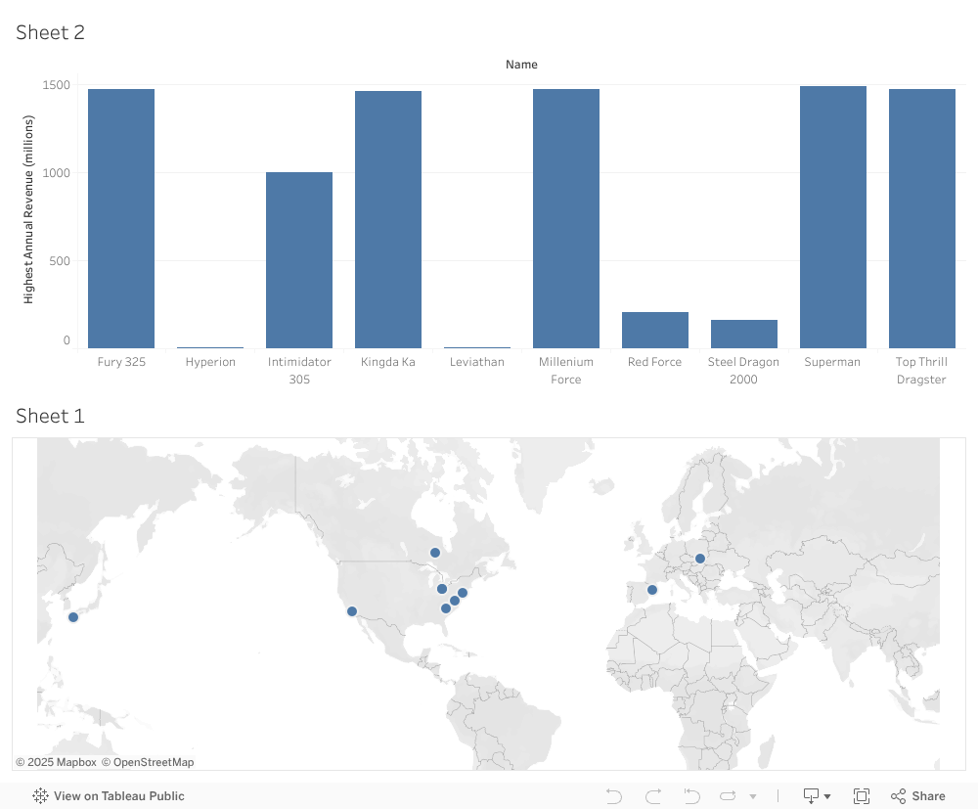
Task: Select the map point in Spain
Action: tap(651, 590)
